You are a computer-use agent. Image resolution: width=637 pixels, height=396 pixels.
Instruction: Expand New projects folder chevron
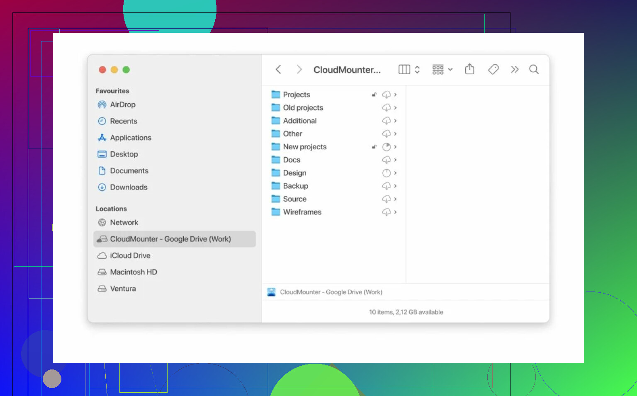click(396, 147)
